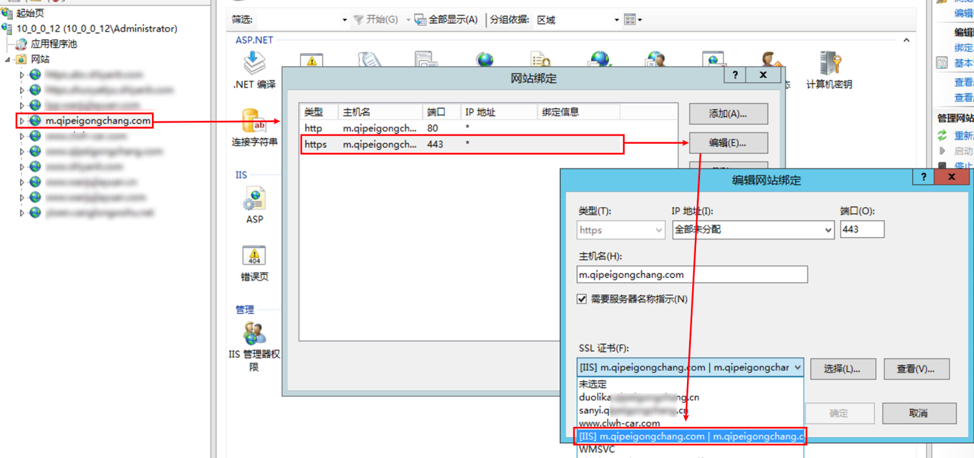The height and width of the screenshot is (458, 974).
Task: Open IIS 管理器权限 icon
Action: tap(254, 333)
